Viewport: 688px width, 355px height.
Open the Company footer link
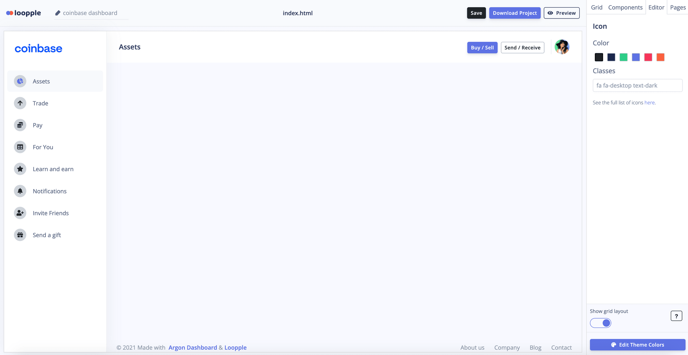click(x=507, y=347)
